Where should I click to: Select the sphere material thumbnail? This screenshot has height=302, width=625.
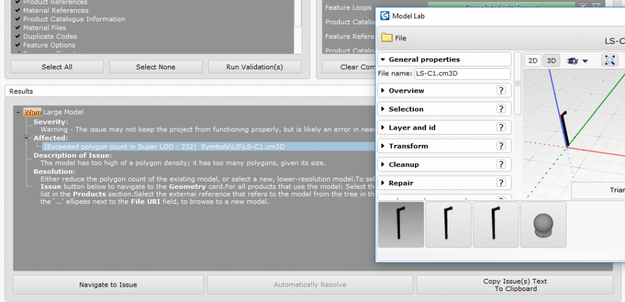[543, 225]
